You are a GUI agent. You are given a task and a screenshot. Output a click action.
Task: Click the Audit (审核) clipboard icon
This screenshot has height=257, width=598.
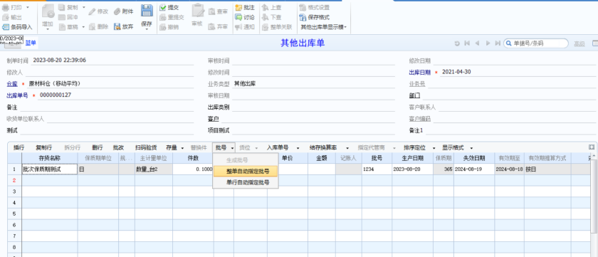(198, 11)
